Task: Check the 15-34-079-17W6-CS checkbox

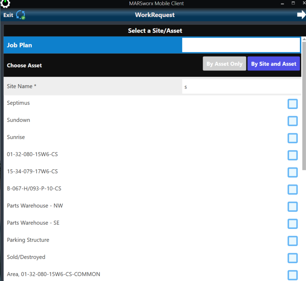Action: pyautogui.click(x=292, y=172)
